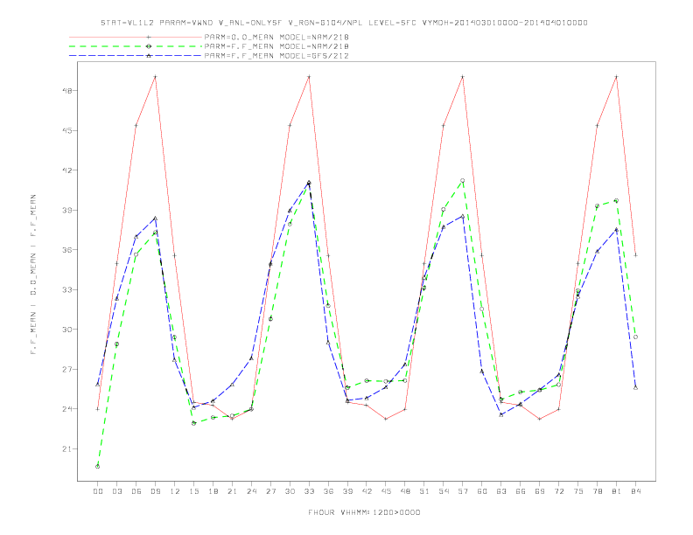
Task: Click the vertical y-axis title F.F_MEAN | O.O_MEAN
Action: coord(33,274)
